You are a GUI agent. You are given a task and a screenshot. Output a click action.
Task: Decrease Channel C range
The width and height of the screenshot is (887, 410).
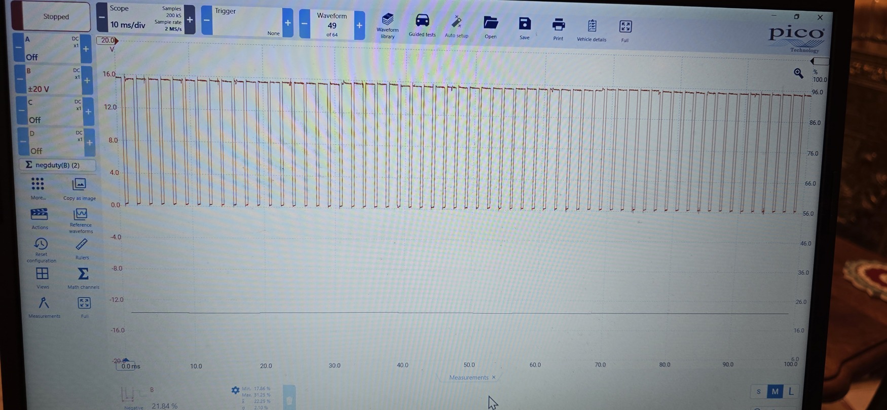(21, 110)
